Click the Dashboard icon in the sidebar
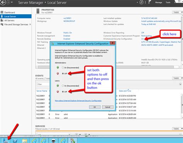The width and height of the screenshot is (183, 143). 2,12
